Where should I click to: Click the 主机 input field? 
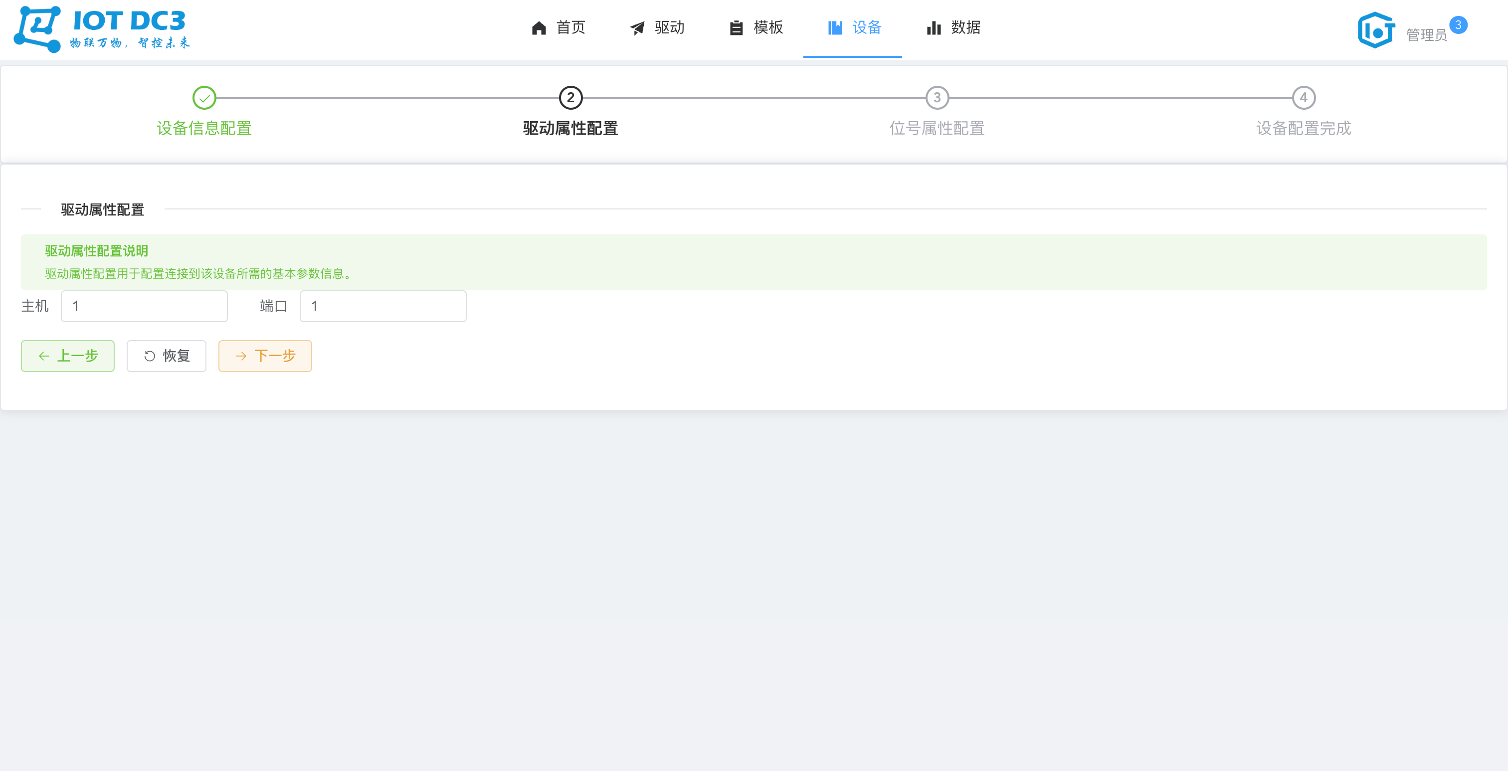point(144,306)
